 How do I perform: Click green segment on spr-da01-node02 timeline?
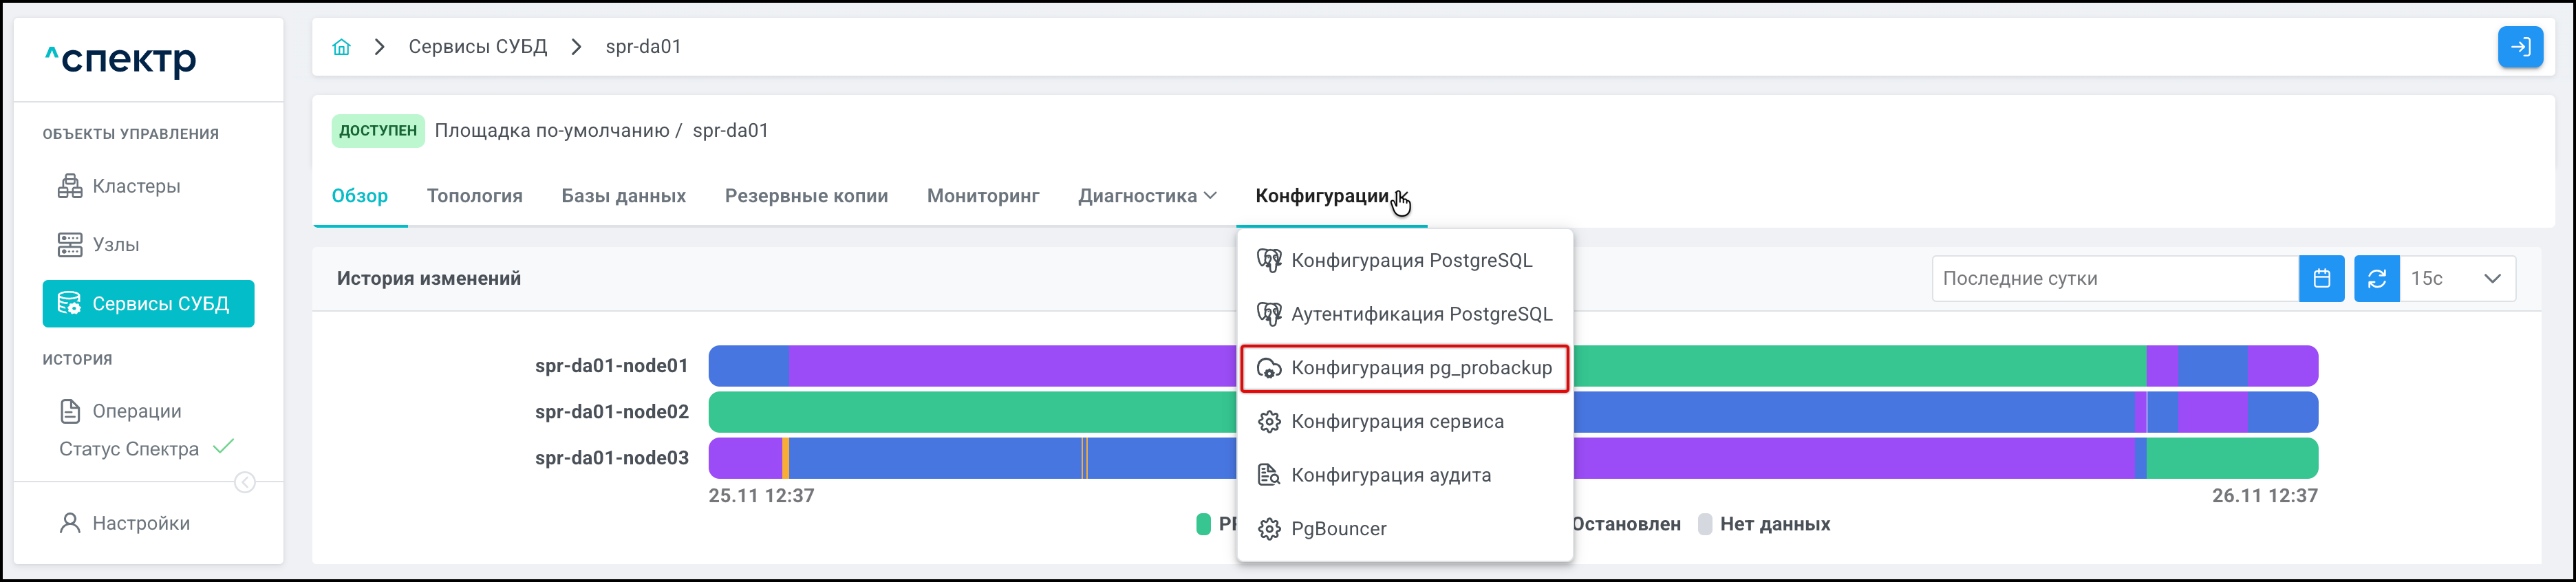pos(970,412)
